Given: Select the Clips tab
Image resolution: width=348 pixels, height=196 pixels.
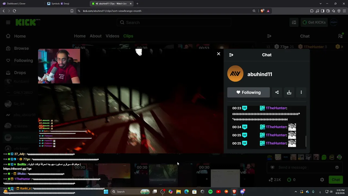Looking at the screenshot, I should click(128, 36).
